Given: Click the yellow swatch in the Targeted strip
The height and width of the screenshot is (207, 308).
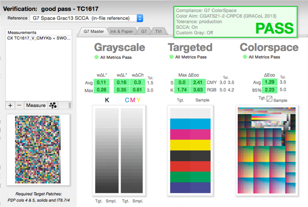Looking at the screenshot, I should tap(190, 145).
